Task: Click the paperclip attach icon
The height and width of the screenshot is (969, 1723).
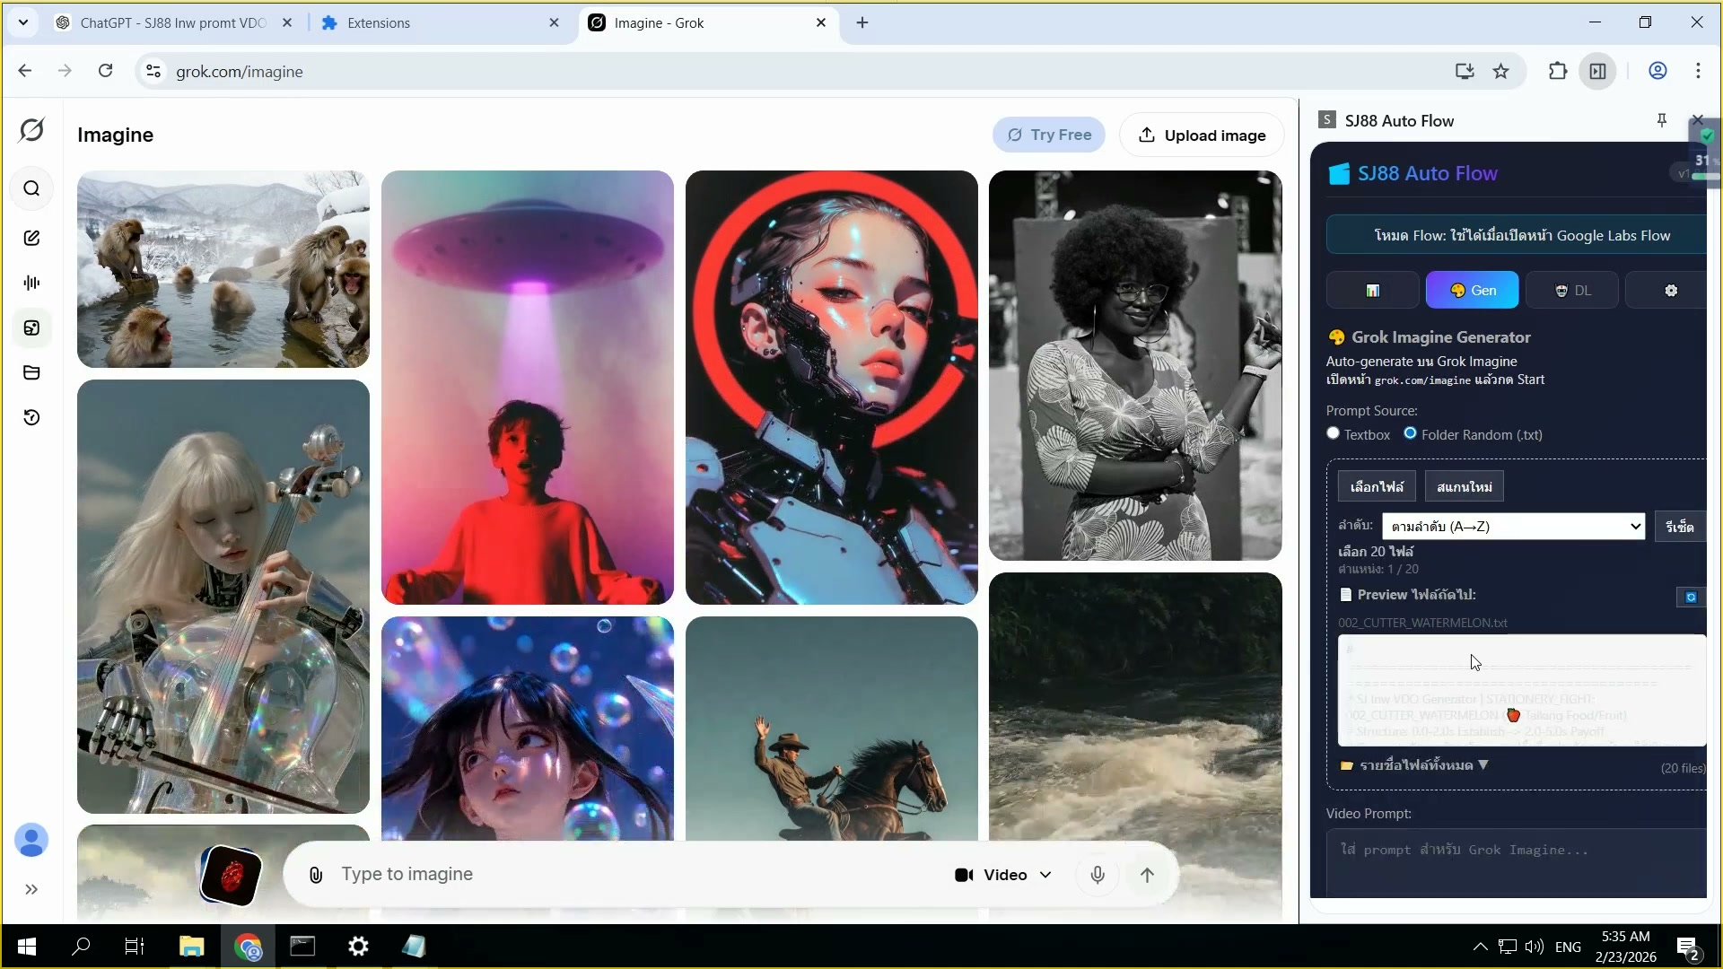Action: (x=316, y=875)
